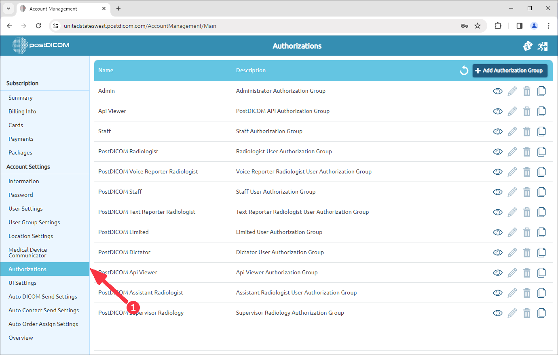The height and width of the screenshot is (355, 558).
Task: Open the logout exit icon
Action: (543, 46)
